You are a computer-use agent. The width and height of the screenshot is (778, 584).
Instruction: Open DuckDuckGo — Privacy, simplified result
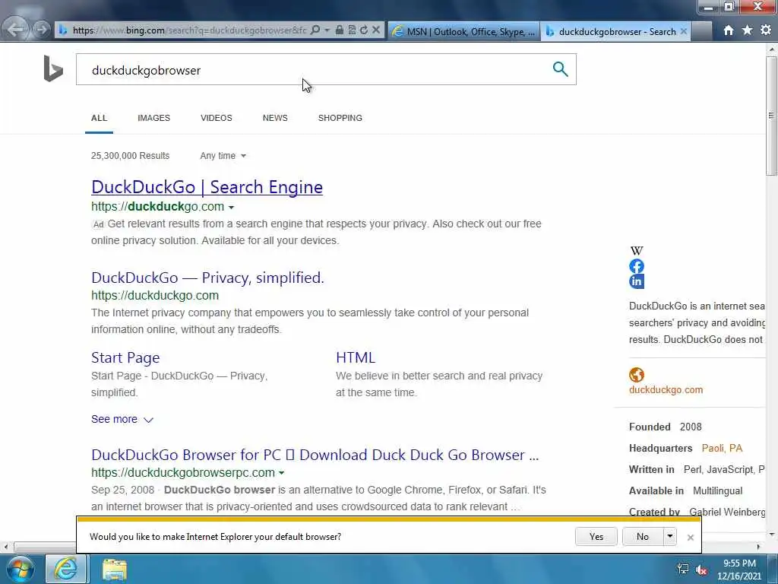[x=207, y=278]
